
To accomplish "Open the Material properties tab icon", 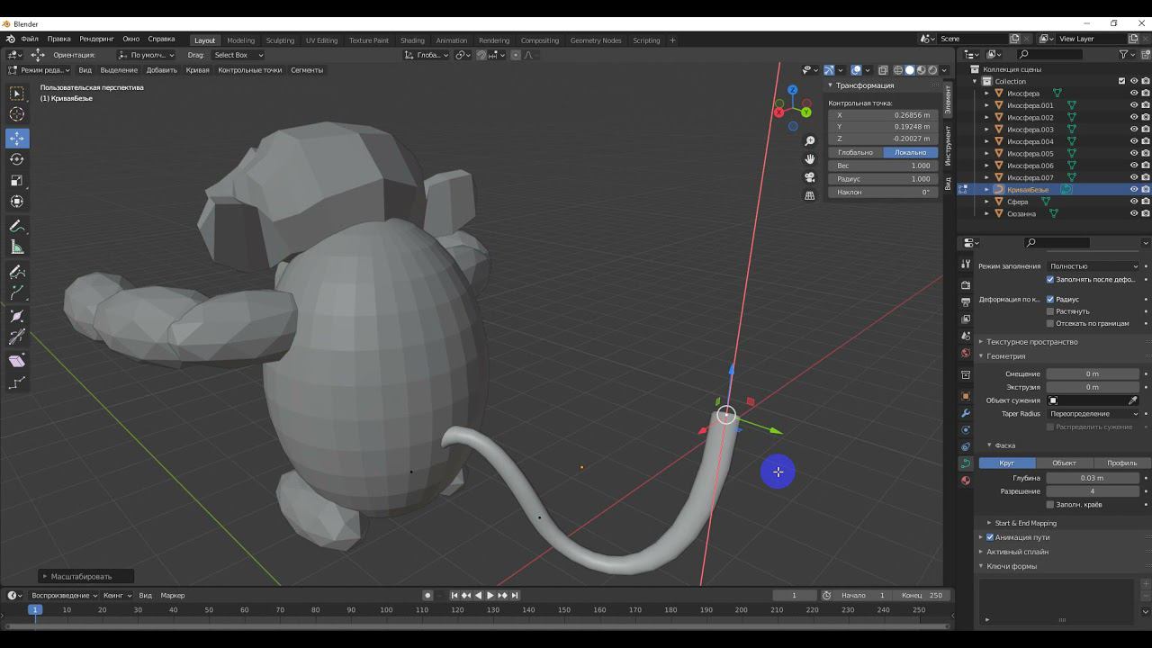I will 966,481.
